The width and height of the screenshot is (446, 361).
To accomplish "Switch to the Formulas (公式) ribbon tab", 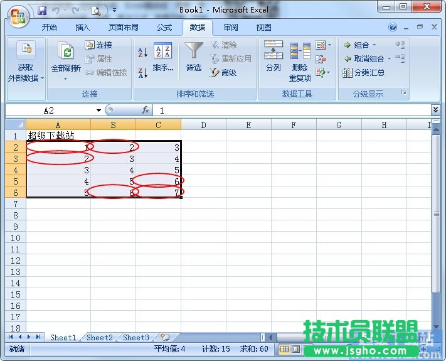I will [164, 28].
